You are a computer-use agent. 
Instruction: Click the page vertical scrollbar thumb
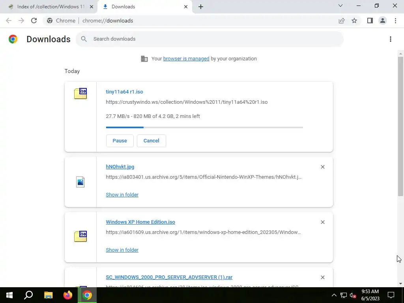tap(400, 126)
